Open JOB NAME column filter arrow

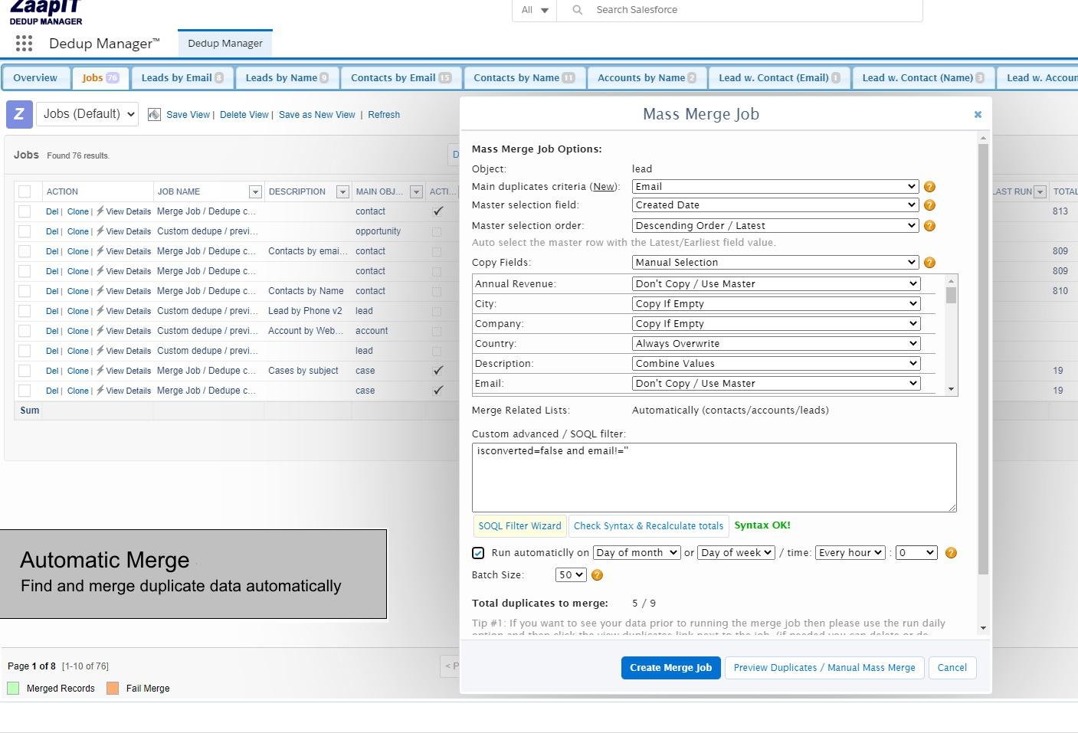[255, 191]
